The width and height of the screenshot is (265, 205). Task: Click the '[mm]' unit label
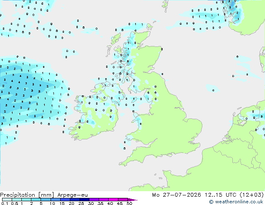click(46, 195)
